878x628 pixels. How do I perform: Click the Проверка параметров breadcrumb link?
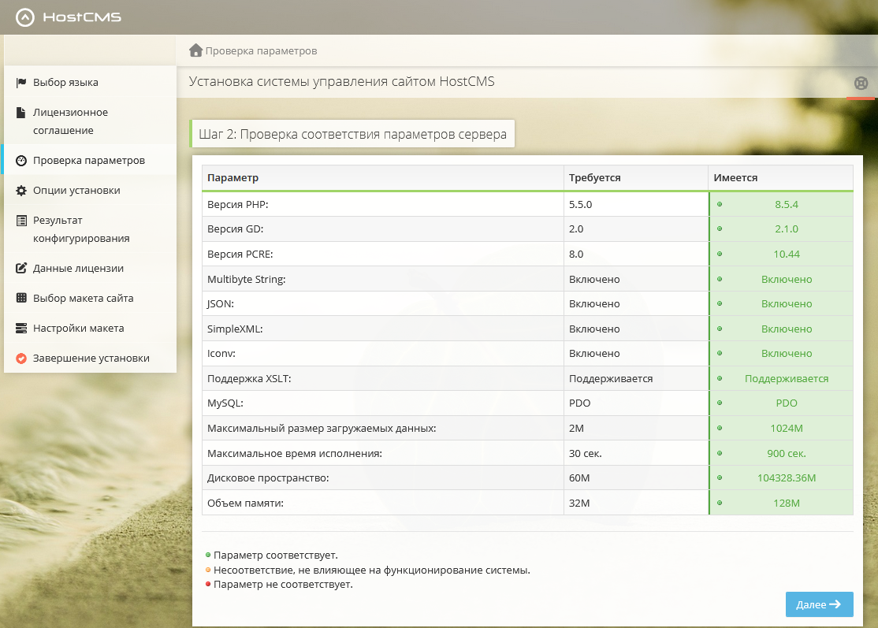pyautogui.click(x=261, y=51)
